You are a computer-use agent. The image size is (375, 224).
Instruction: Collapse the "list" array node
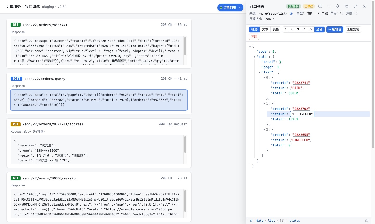click(x=259, y=72)
